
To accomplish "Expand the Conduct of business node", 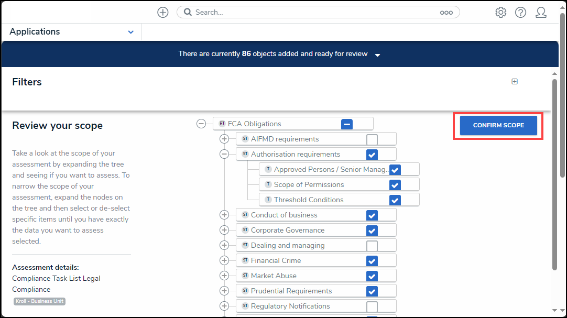I will (x=224, y=215).
